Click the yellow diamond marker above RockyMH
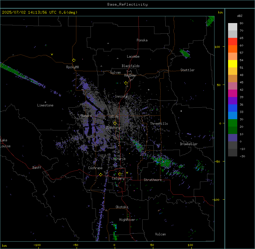Screen dimensions: 255x249 point(74,60)
